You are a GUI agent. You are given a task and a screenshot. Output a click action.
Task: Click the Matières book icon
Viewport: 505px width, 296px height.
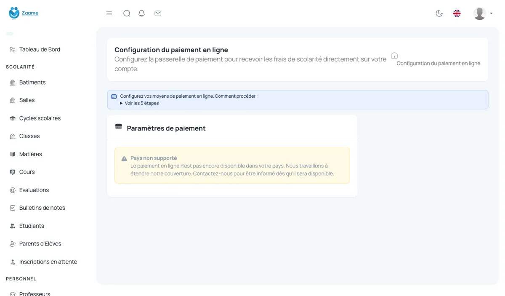coord(13,154)
